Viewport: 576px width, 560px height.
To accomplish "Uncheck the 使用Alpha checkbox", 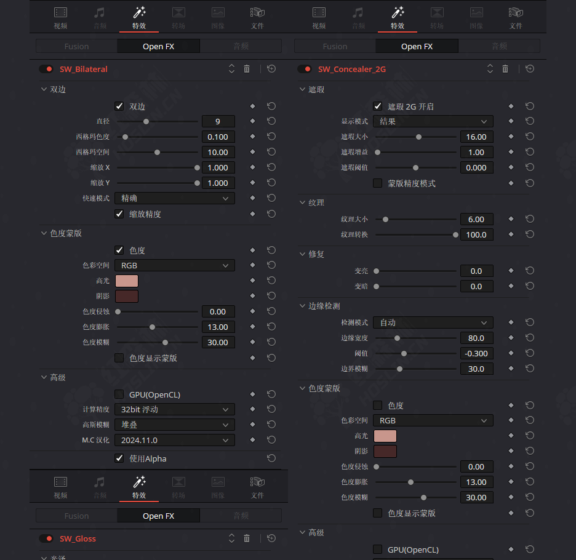I will (x=119, y=458).
